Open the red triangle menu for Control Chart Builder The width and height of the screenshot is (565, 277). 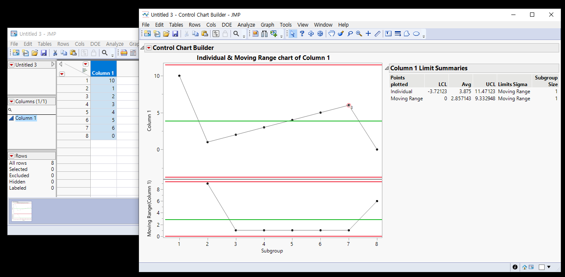click(149, 47)
